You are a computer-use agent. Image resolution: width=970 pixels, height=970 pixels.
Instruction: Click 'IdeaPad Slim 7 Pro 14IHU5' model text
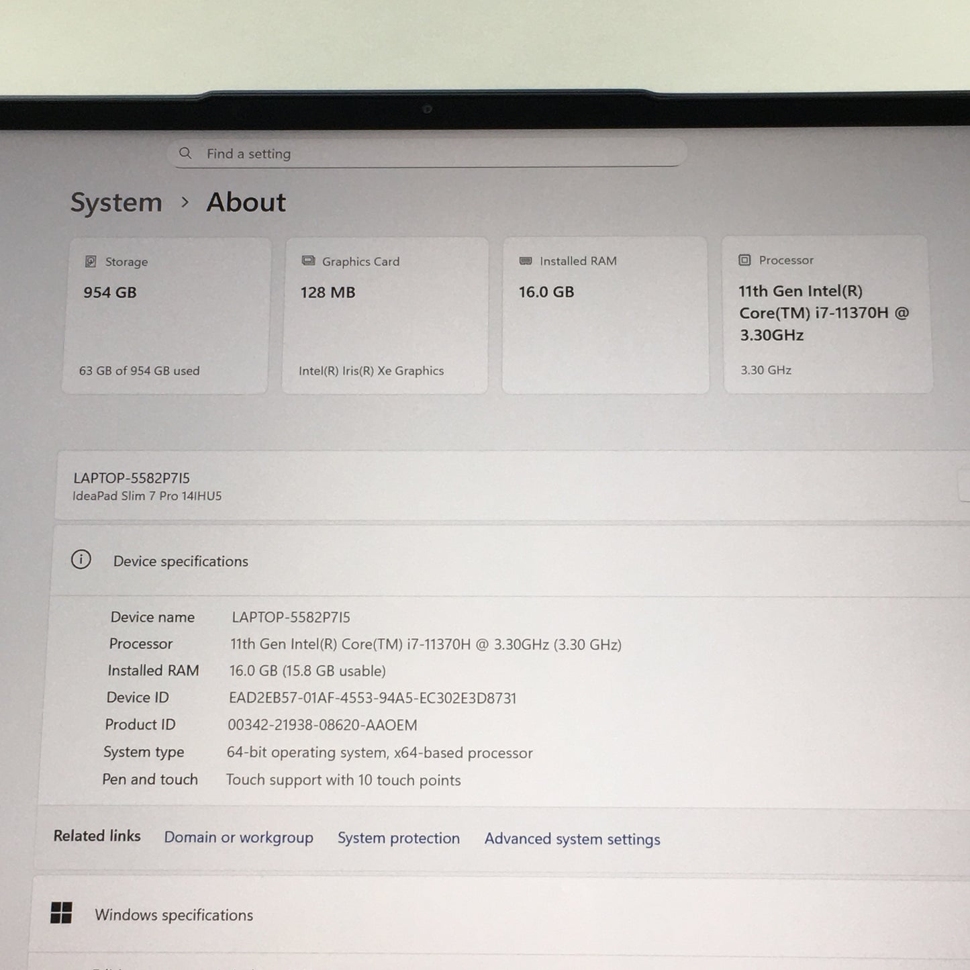(x=147, y=496)
